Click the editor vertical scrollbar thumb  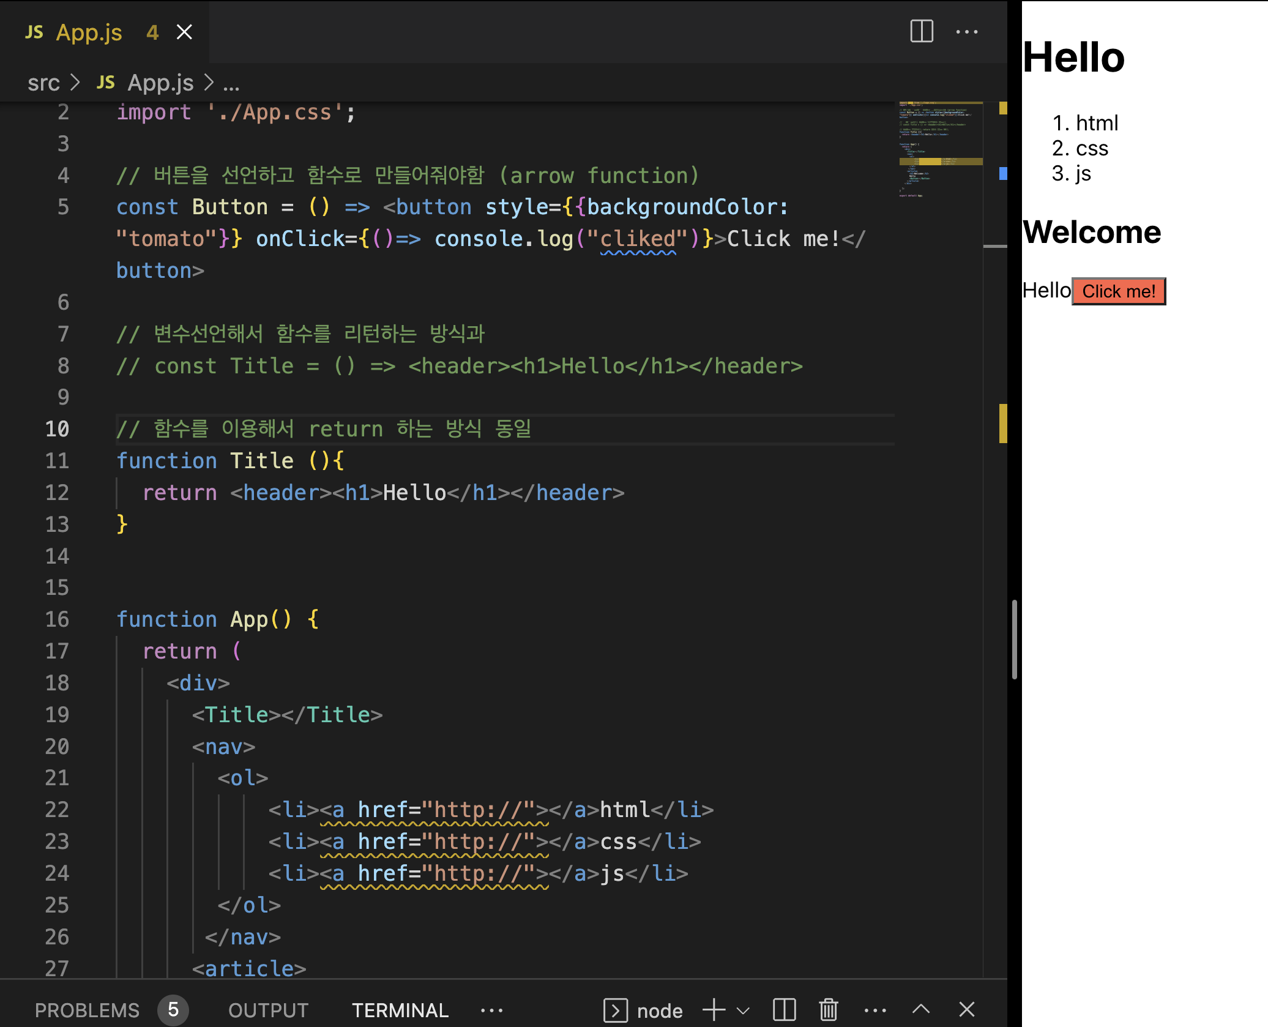(1014, 639)
